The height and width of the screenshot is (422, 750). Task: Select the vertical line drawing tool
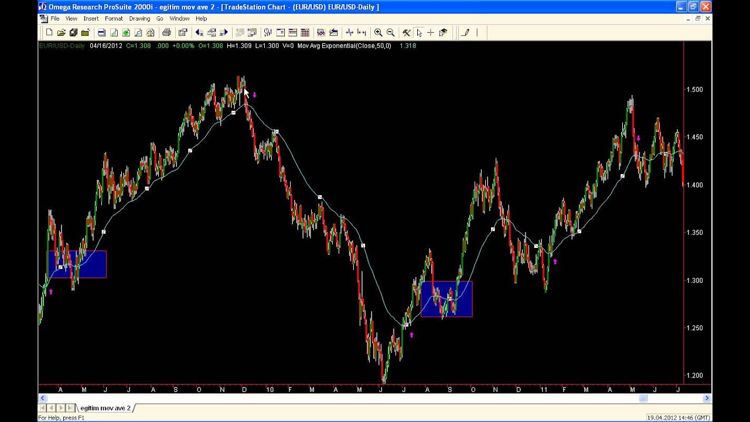tap(478, 33)
